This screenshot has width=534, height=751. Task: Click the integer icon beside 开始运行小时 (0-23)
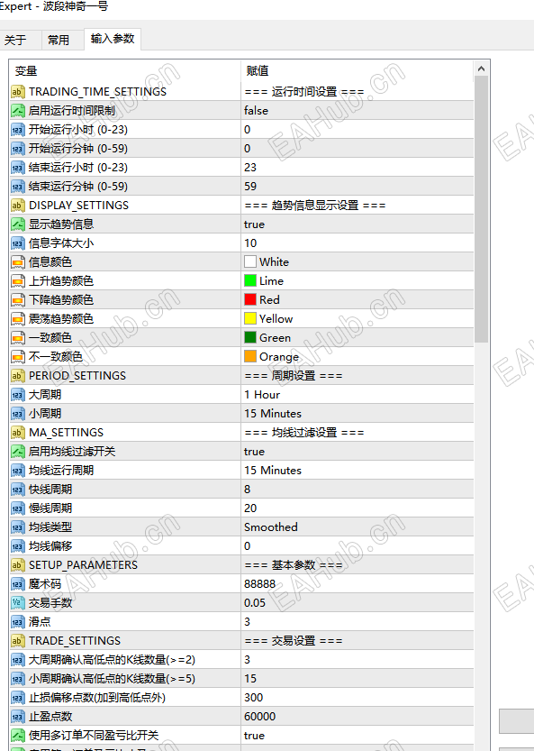(x=18, y=129)
